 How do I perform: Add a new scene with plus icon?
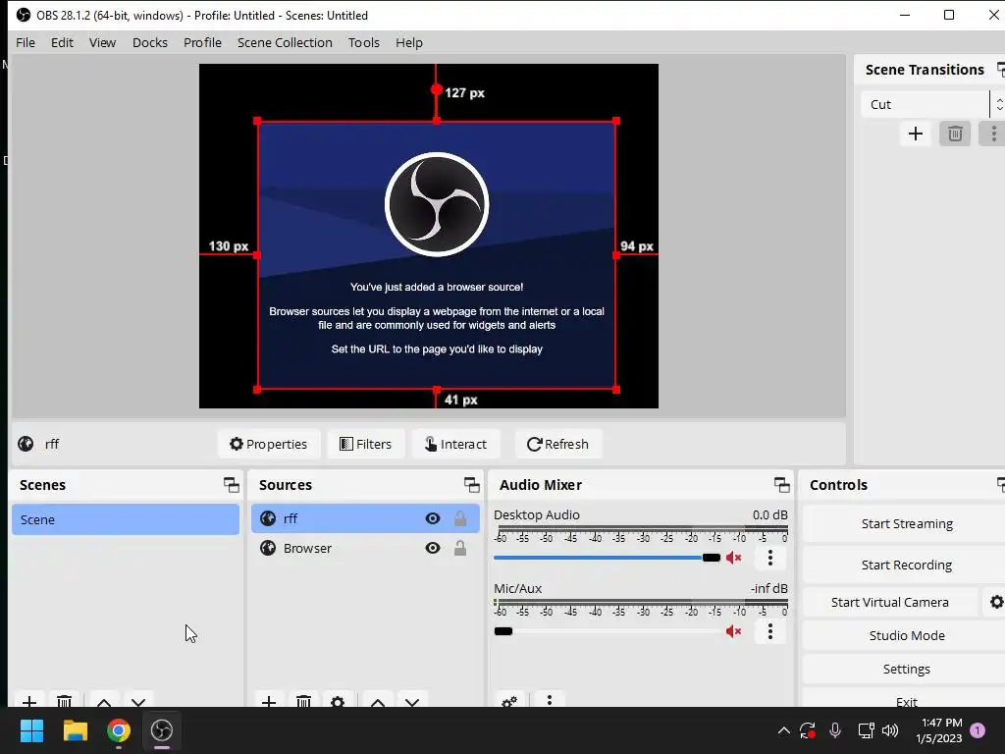point(29,701)
